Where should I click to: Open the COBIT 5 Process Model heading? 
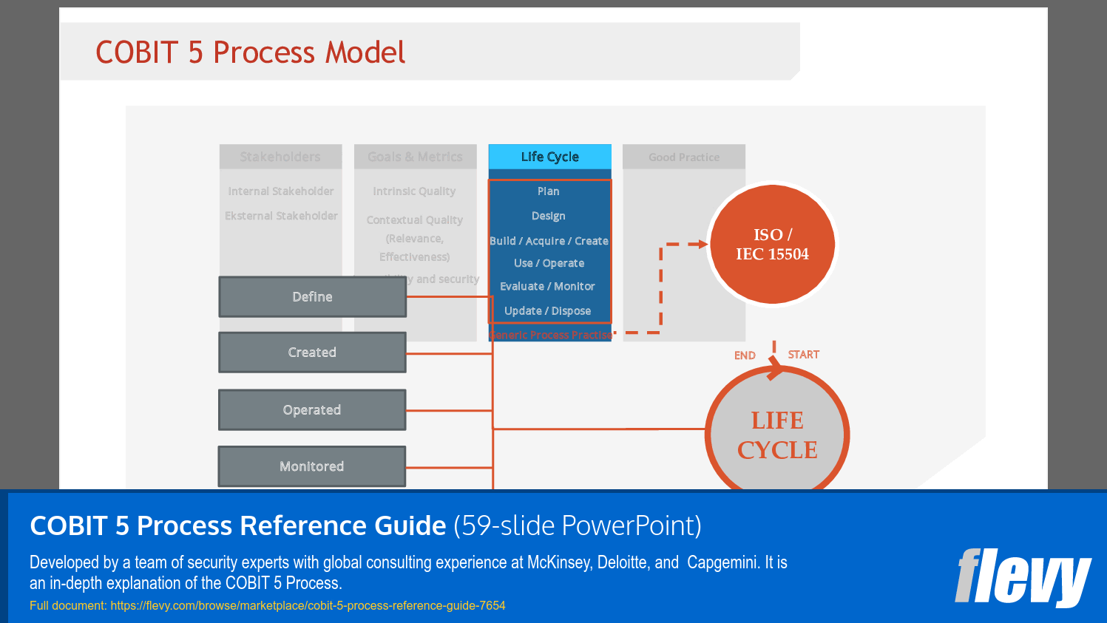pyautogui.click(x=250, y=52)
